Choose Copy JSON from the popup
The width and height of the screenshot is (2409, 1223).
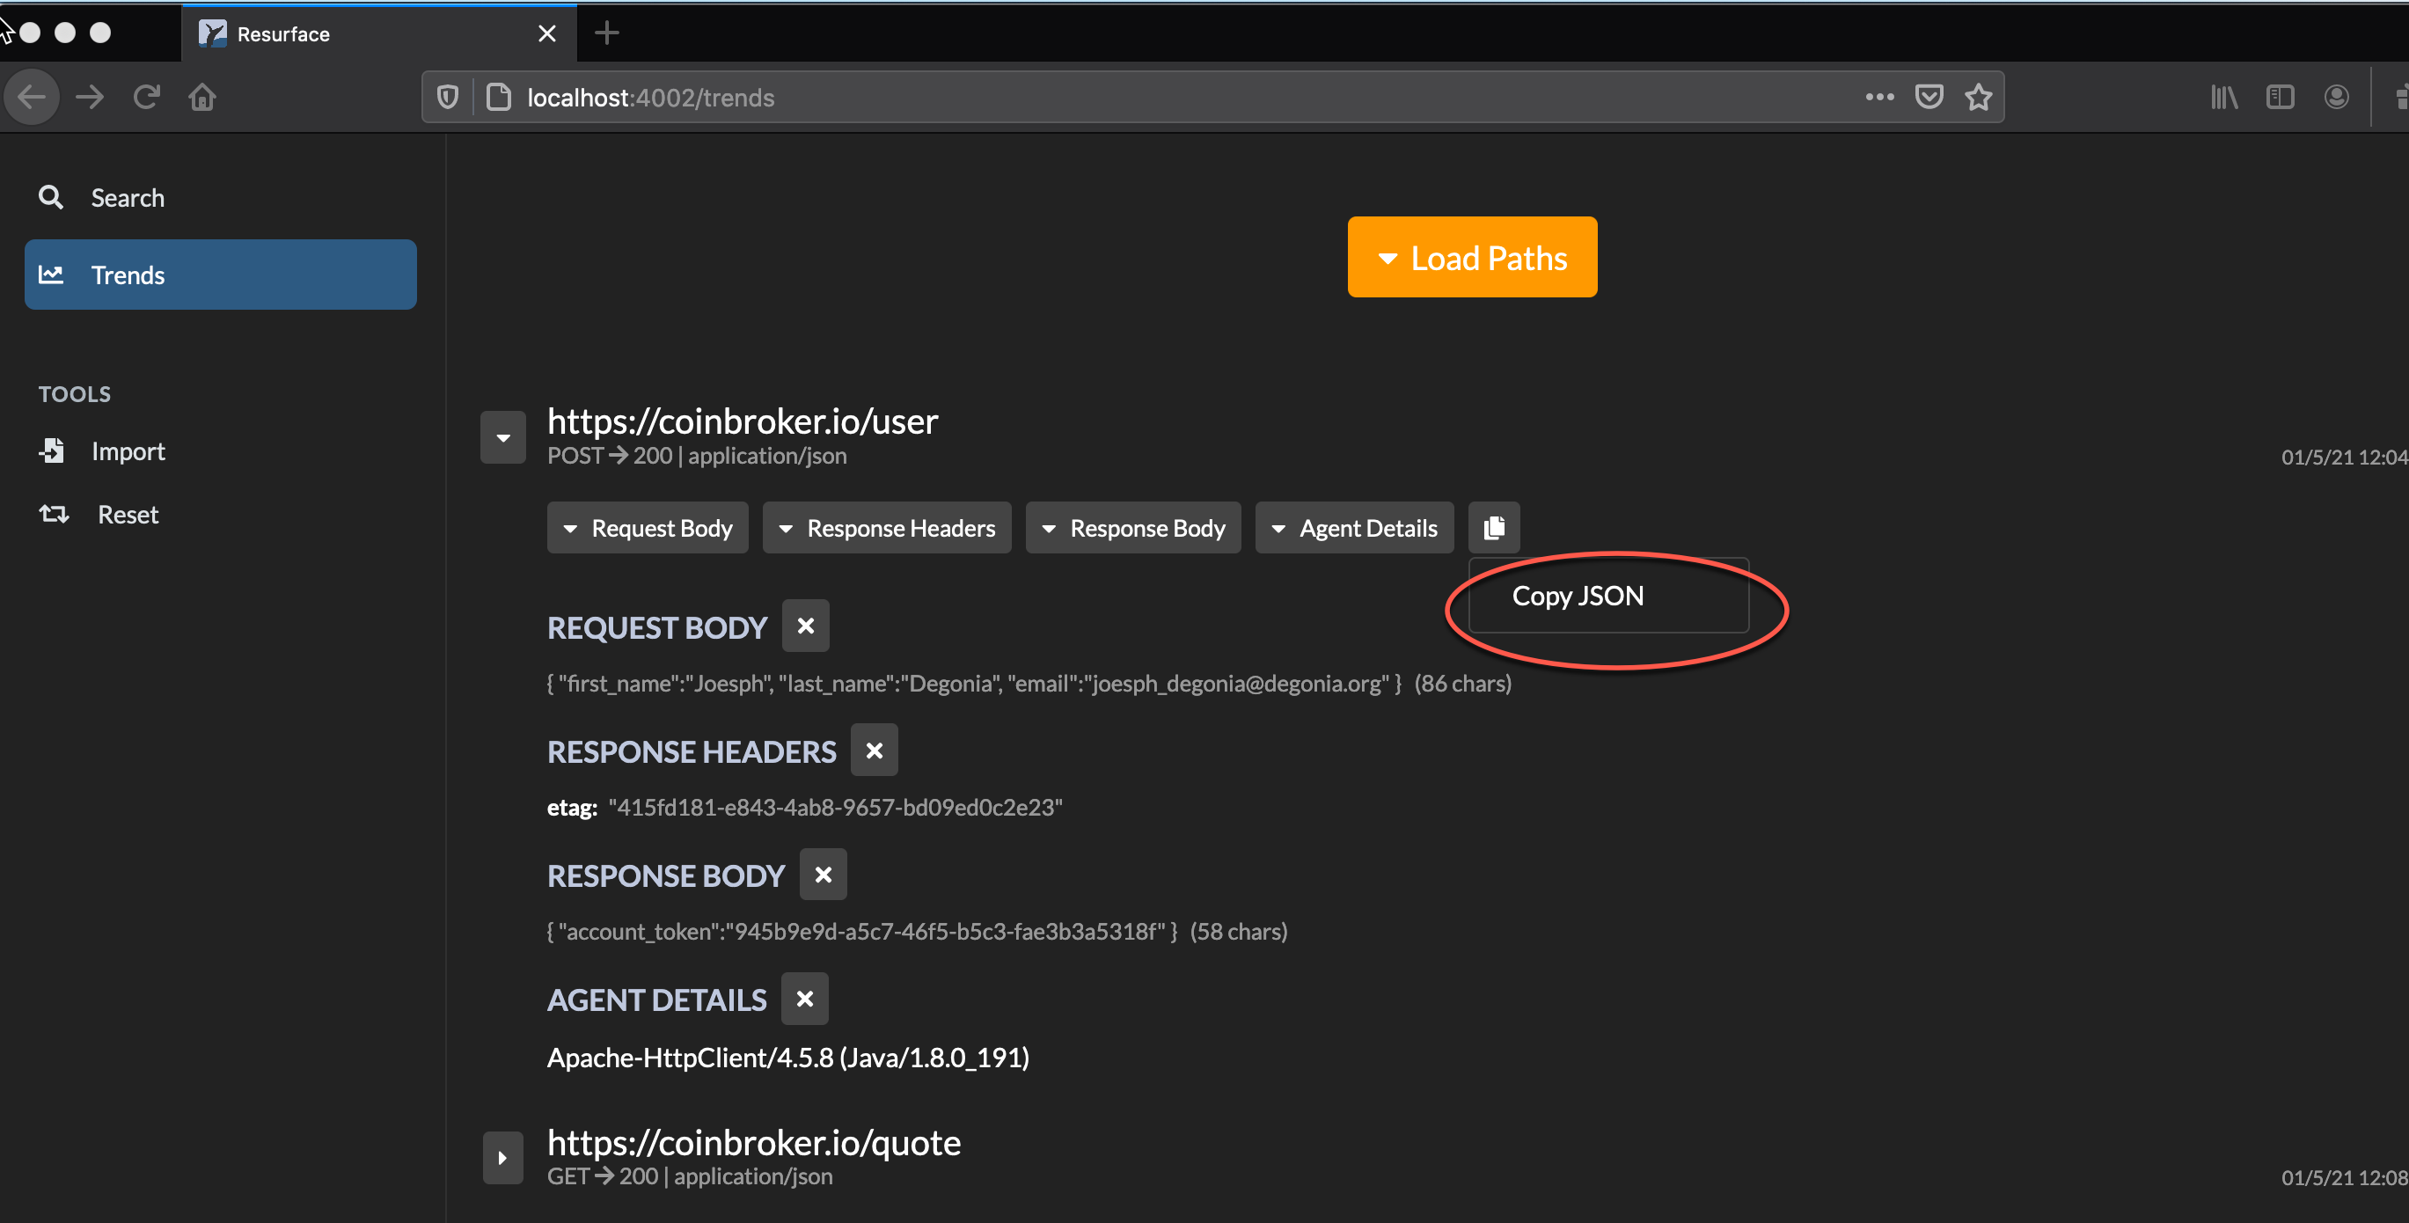(1608, 597)
